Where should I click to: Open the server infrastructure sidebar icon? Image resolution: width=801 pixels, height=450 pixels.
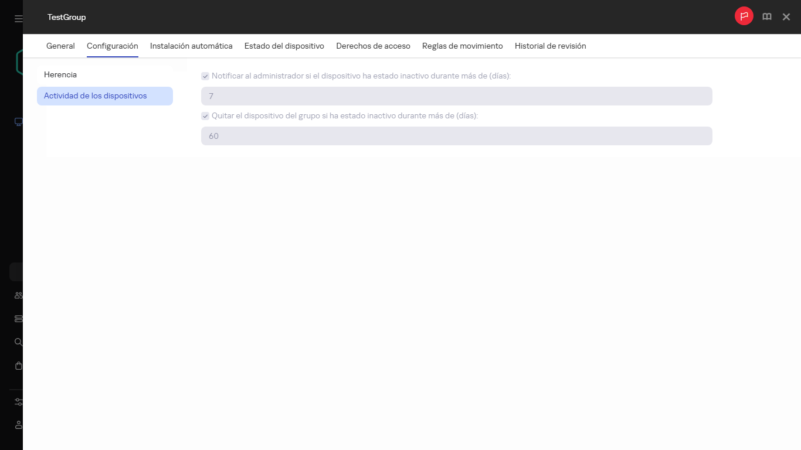click(x=17, y=318)
